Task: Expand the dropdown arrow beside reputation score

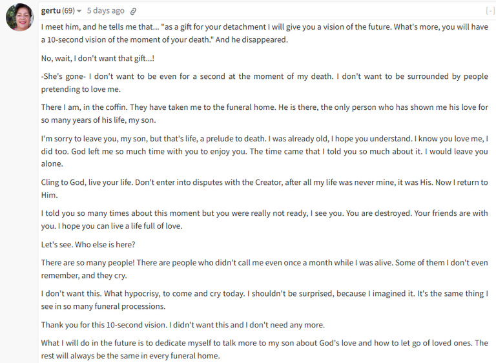Action: pos(79,11)
